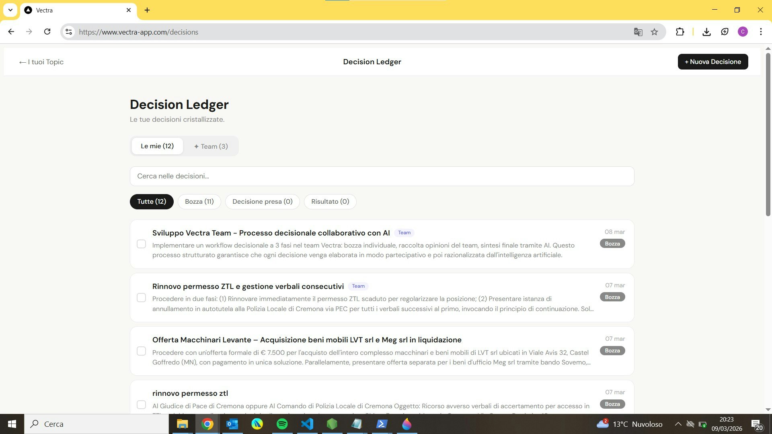Open Spotify from the taskbar

282,424
